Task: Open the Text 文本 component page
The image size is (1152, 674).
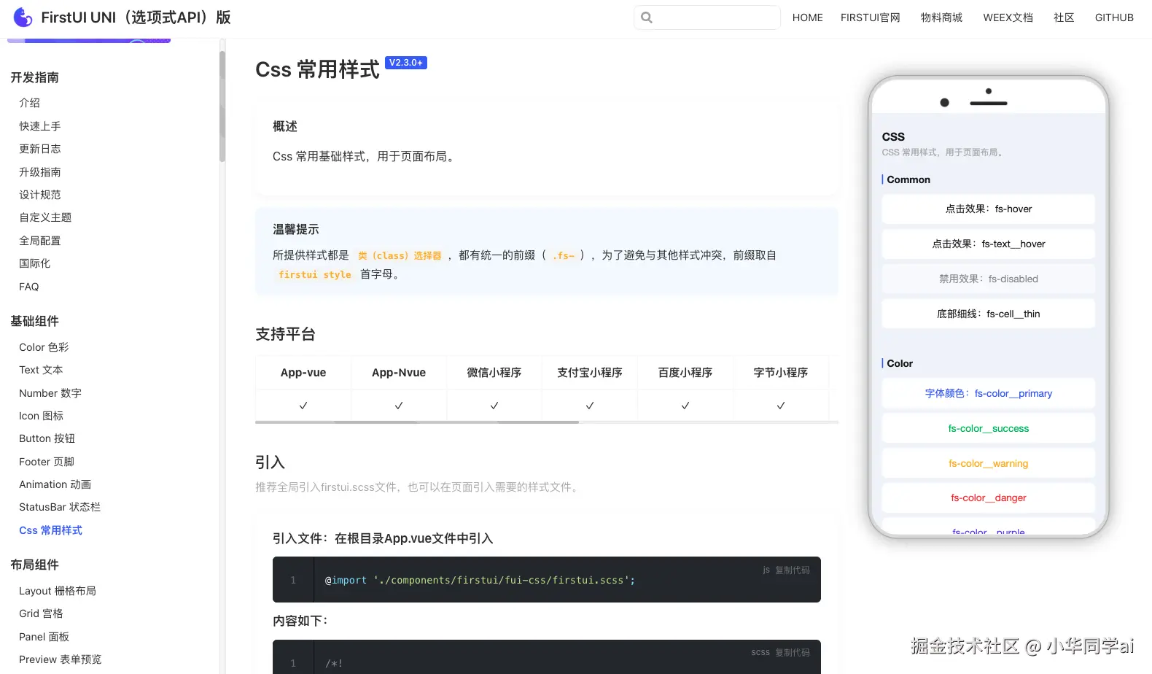Action: (x=41, y=370)
